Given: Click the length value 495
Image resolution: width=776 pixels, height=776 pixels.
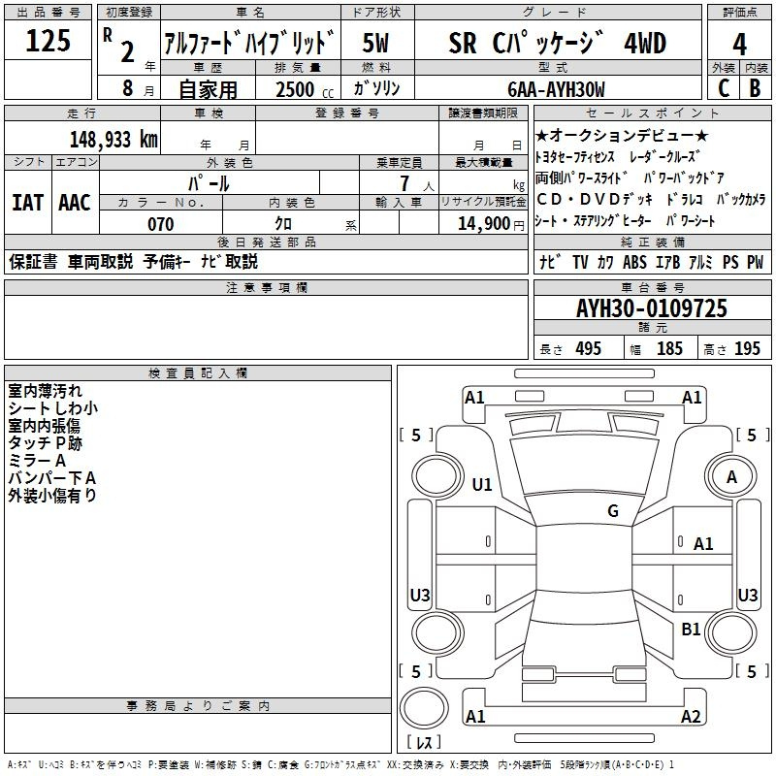Looking at the screenshot, I should (589, 349).
